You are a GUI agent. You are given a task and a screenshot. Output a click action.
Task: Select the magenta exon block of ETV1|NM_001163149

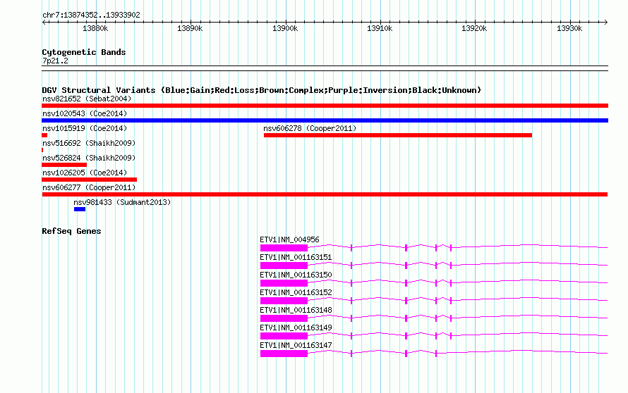[x=284, y=336]
